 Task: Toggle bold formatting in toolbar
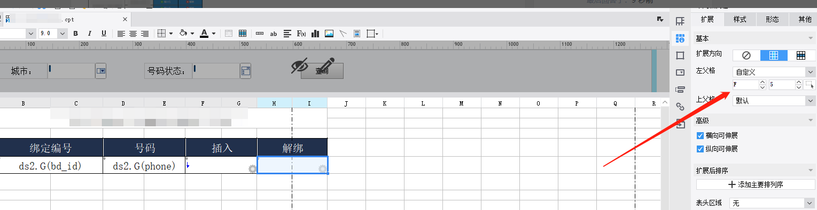(x=75, y=34)
